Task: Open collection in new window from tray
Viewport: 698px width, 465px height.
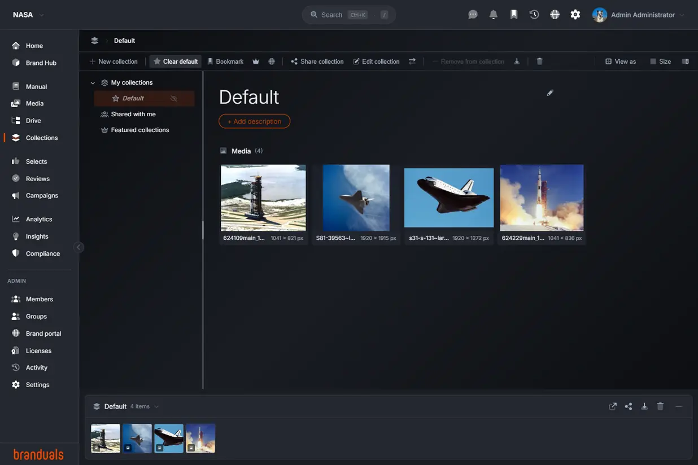Action: click(613, 406)
